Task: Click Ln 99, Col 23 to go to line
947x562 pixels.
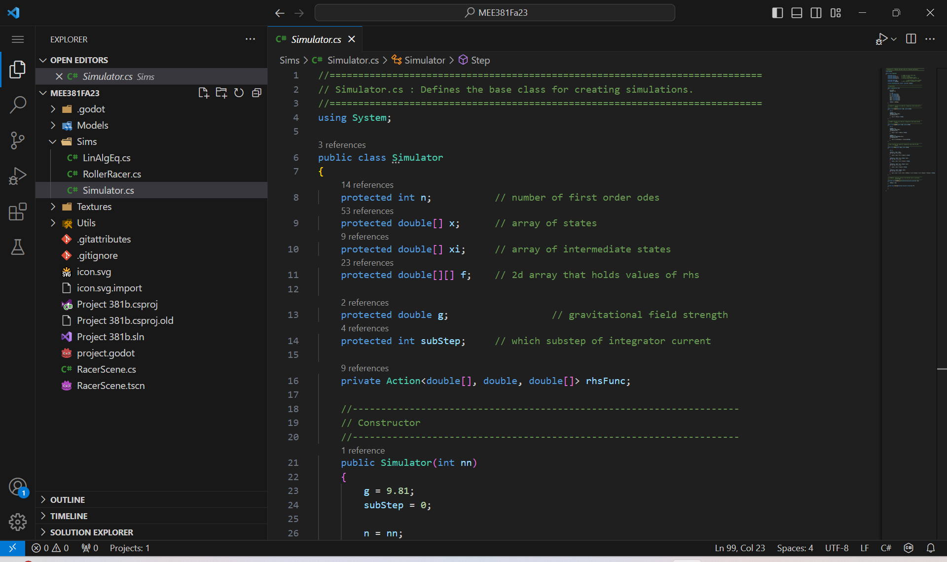Action: coord(739,548)
